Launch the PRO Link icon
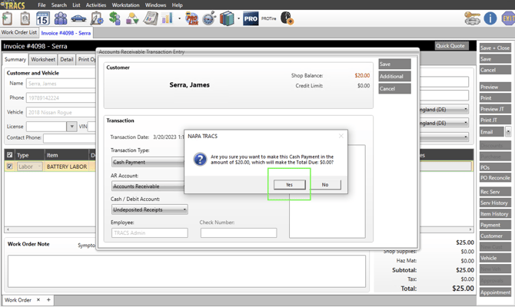 (x=192, y=18)
